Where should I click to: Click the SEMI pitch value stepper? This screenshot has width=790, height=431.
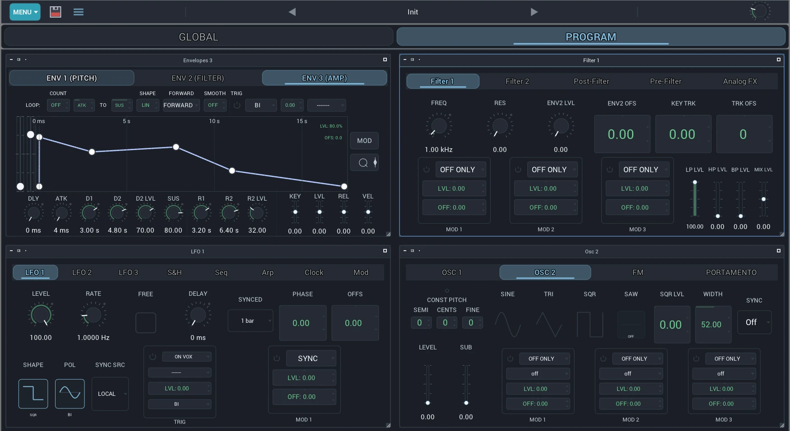[421, 323]
